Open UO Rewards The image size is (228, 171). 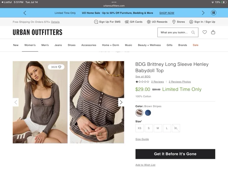(157, 22)
